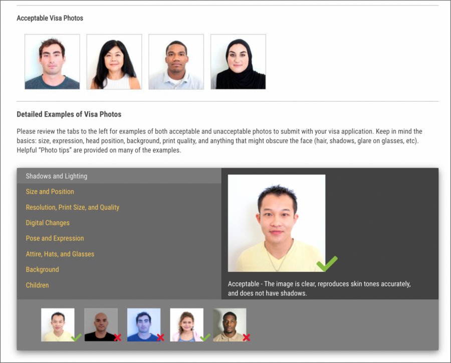The width and height of the screenshot is (451, 363).
Task: Select the Shadows and Lighting tab
Action: click(x=56, y=176)
